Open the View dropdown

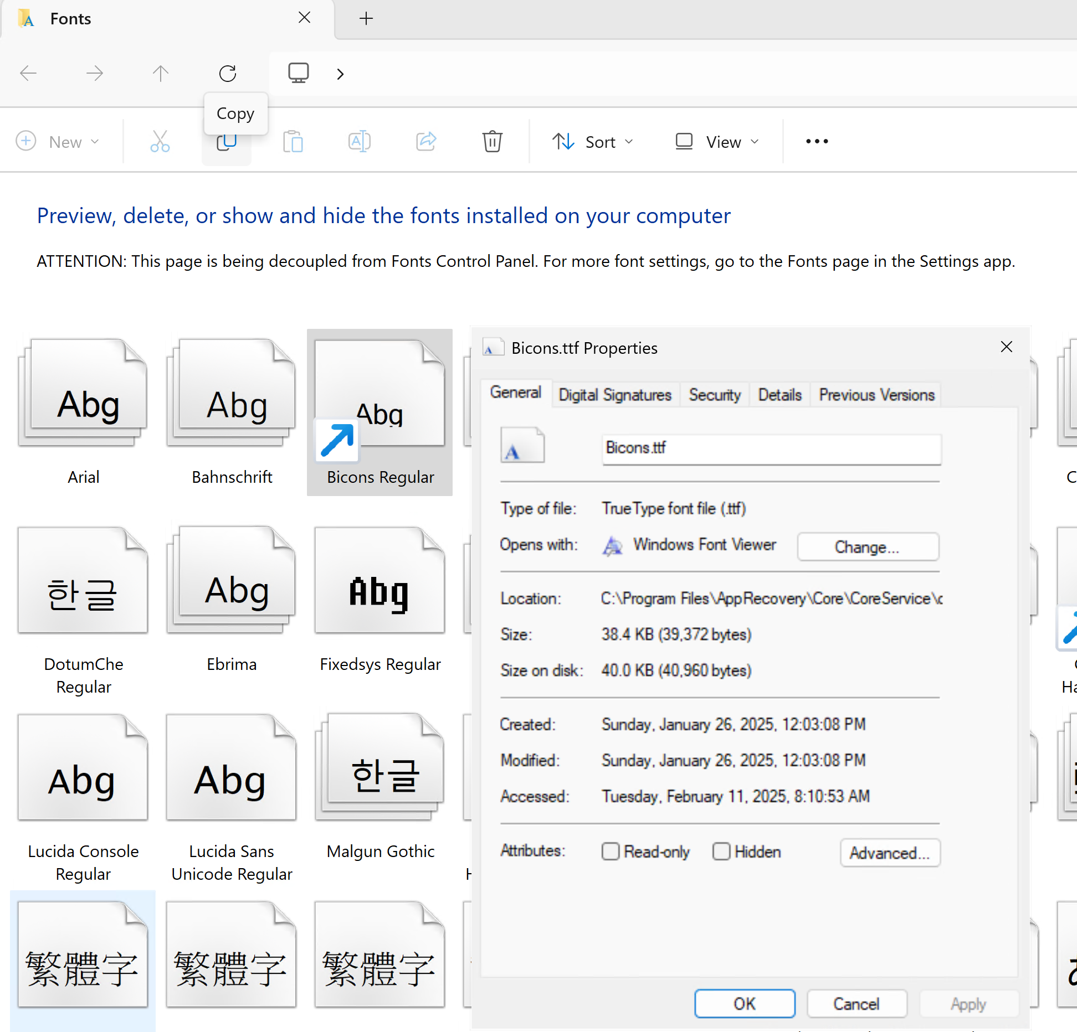click(716, 141)
